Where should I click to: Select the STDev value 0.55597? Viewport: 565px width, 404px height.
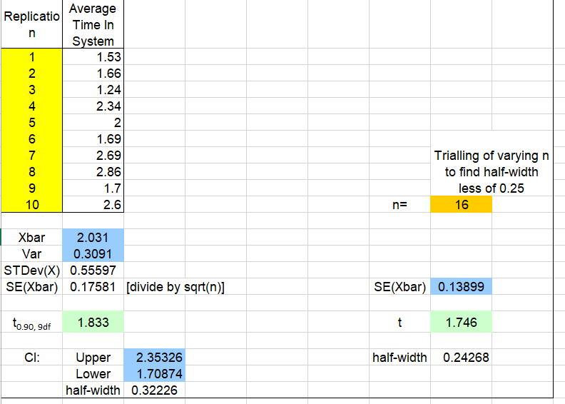click(x=93, y=270)
